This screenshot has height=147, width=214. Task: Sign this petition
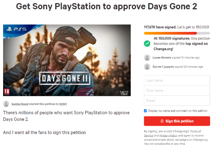pyautogui.click(x=177, y=121)
